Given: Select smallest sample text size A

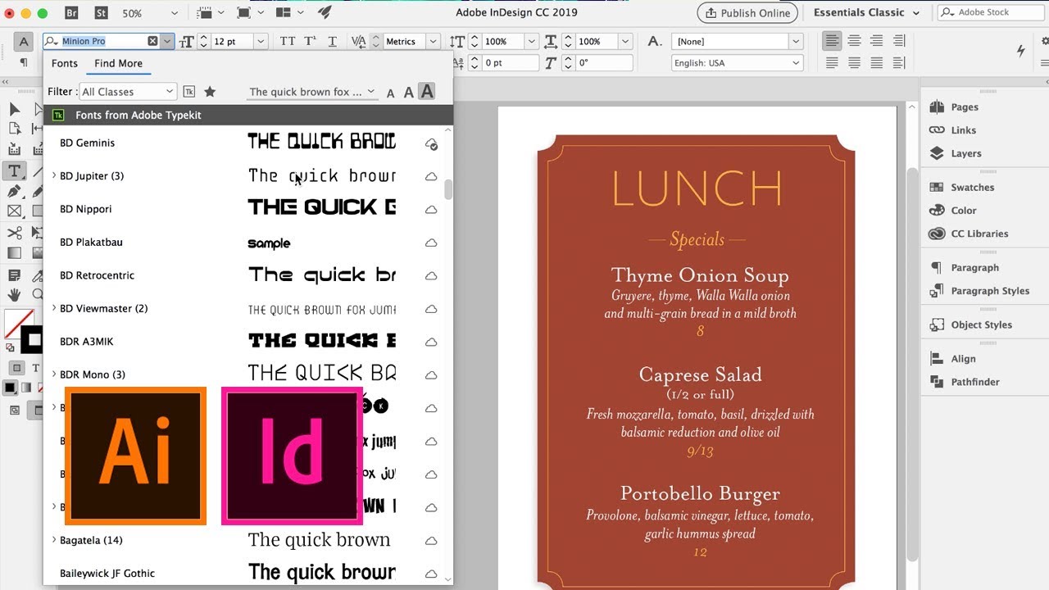Looking at the screenshot, I should (390, 93).
